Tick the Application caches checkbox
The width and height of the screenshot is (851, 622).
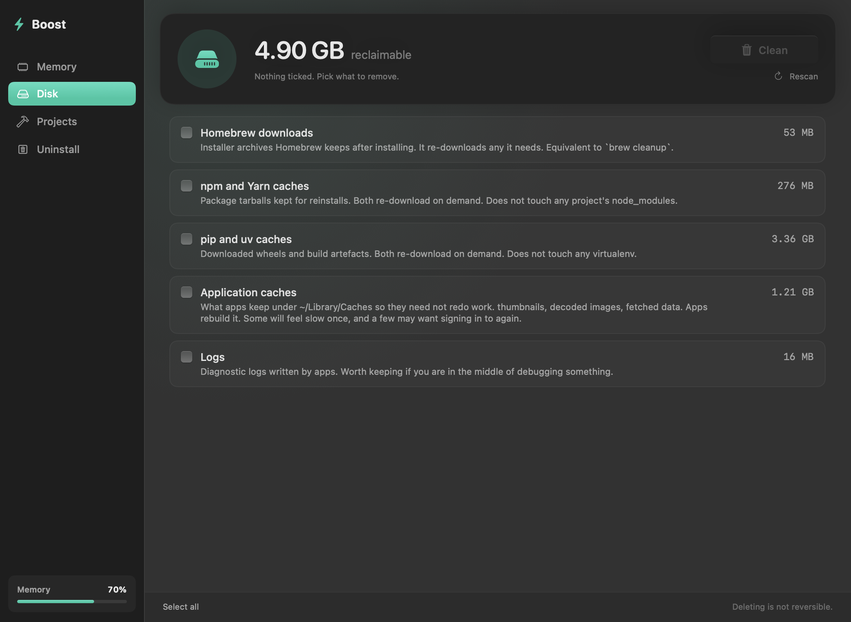(x=187, y=292)
